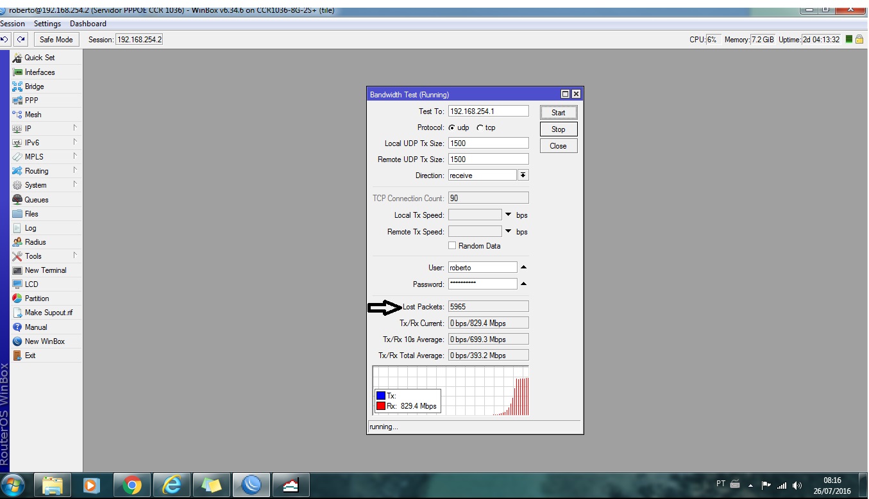The image size is (869, 499).
Task: Open Google Chrome from the taskbar
Action: (132, 486)
